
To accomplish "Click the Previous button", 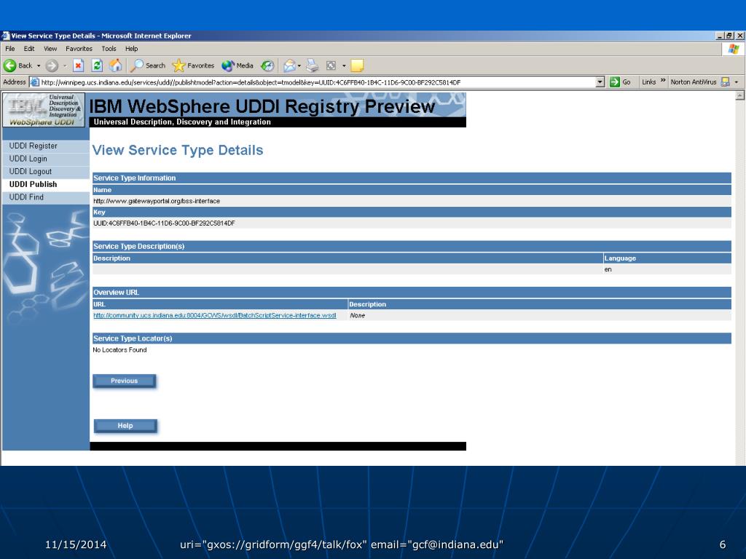I will coord(124,381).
